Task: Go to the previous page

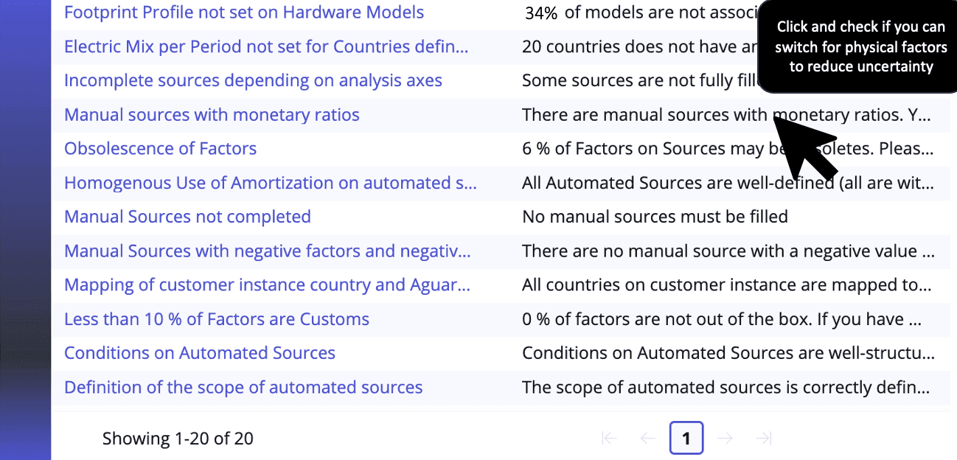Action: click(647, 438)
